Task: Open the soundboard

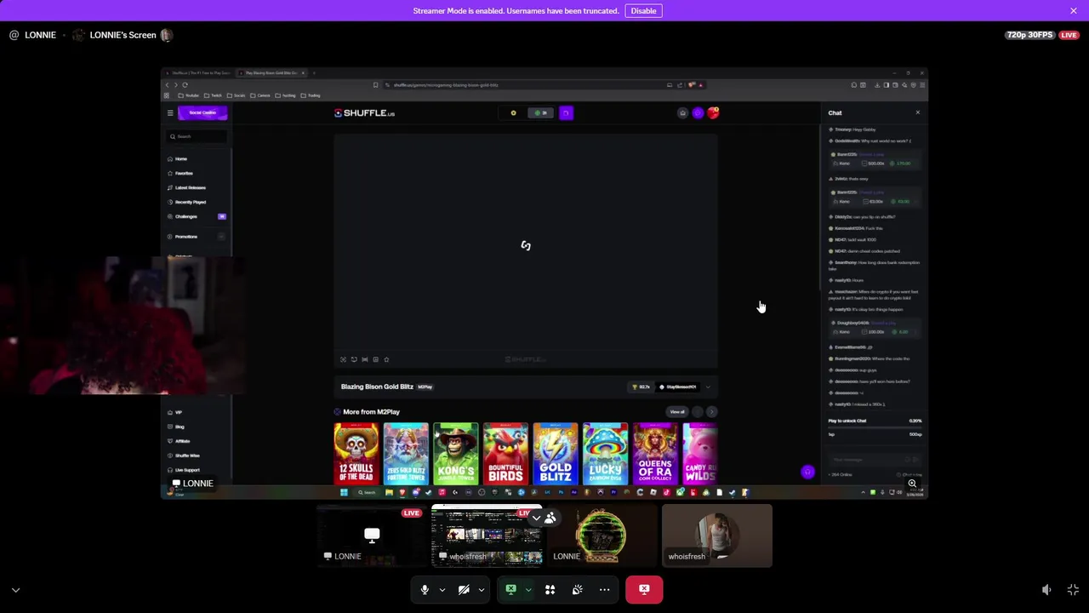Action: click(x=577, y=589)
